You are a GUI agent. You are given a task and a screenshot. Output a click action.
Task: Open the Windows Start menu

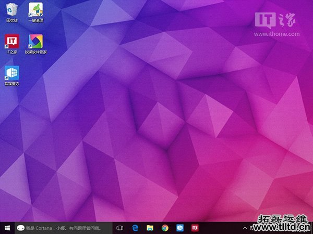pyautogui.click(x=7, y=228)
